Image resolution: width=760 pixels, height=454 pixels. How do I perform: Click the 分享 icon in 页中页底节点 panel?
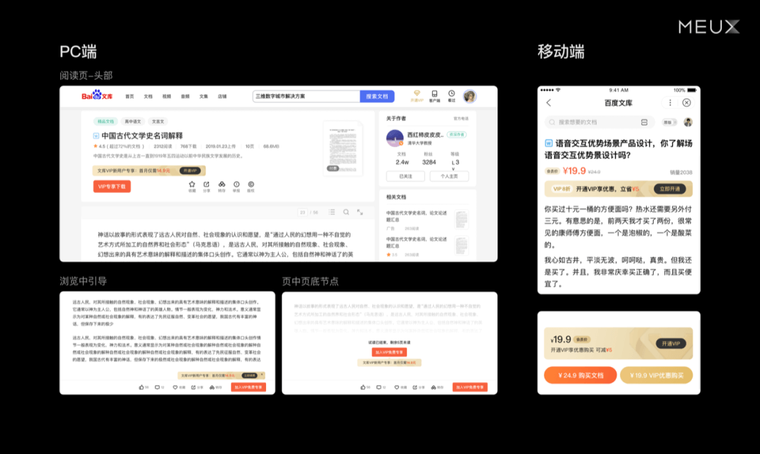point(415,387)
